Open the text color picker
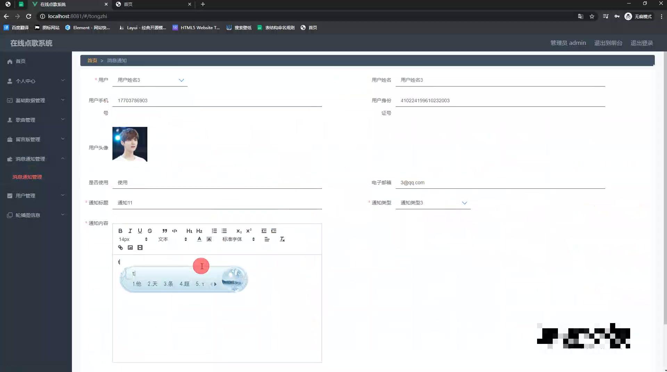This screenshot has height=372, width=667. click(x=199, y=239)
